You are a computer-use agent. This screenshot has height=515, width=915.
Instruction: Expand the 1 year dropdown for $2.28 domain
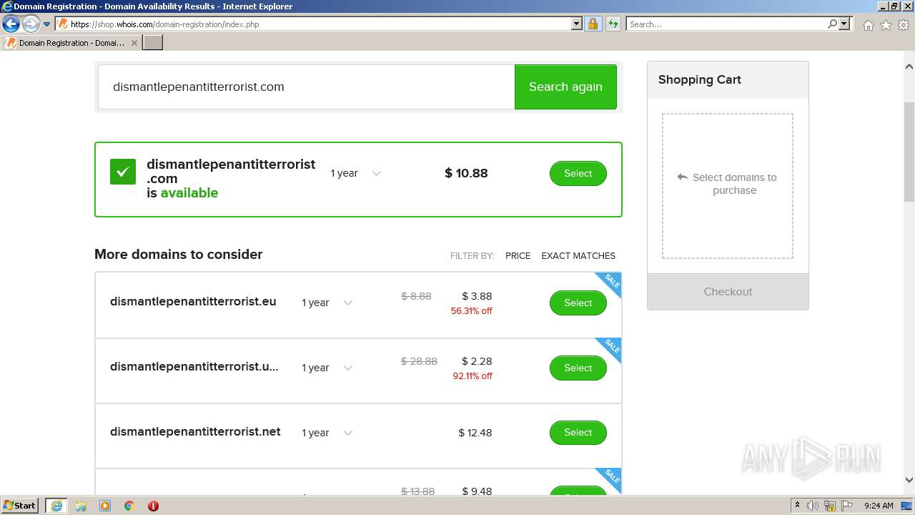click(x=327, y=368)
